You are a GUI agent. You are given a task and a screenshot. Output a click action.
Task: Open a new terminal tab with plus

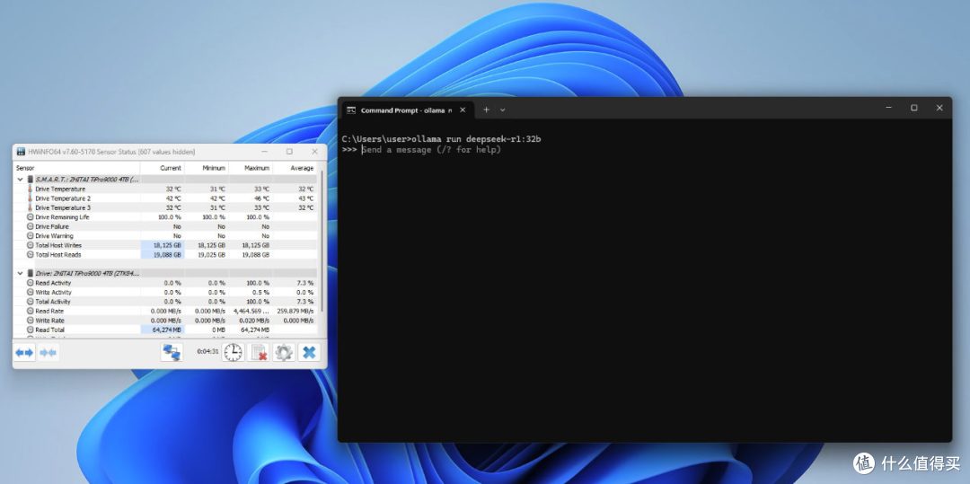tap(486, 110)
